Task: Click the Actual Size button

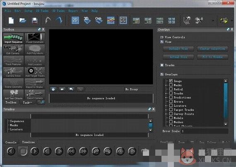Action: (178, 57)
